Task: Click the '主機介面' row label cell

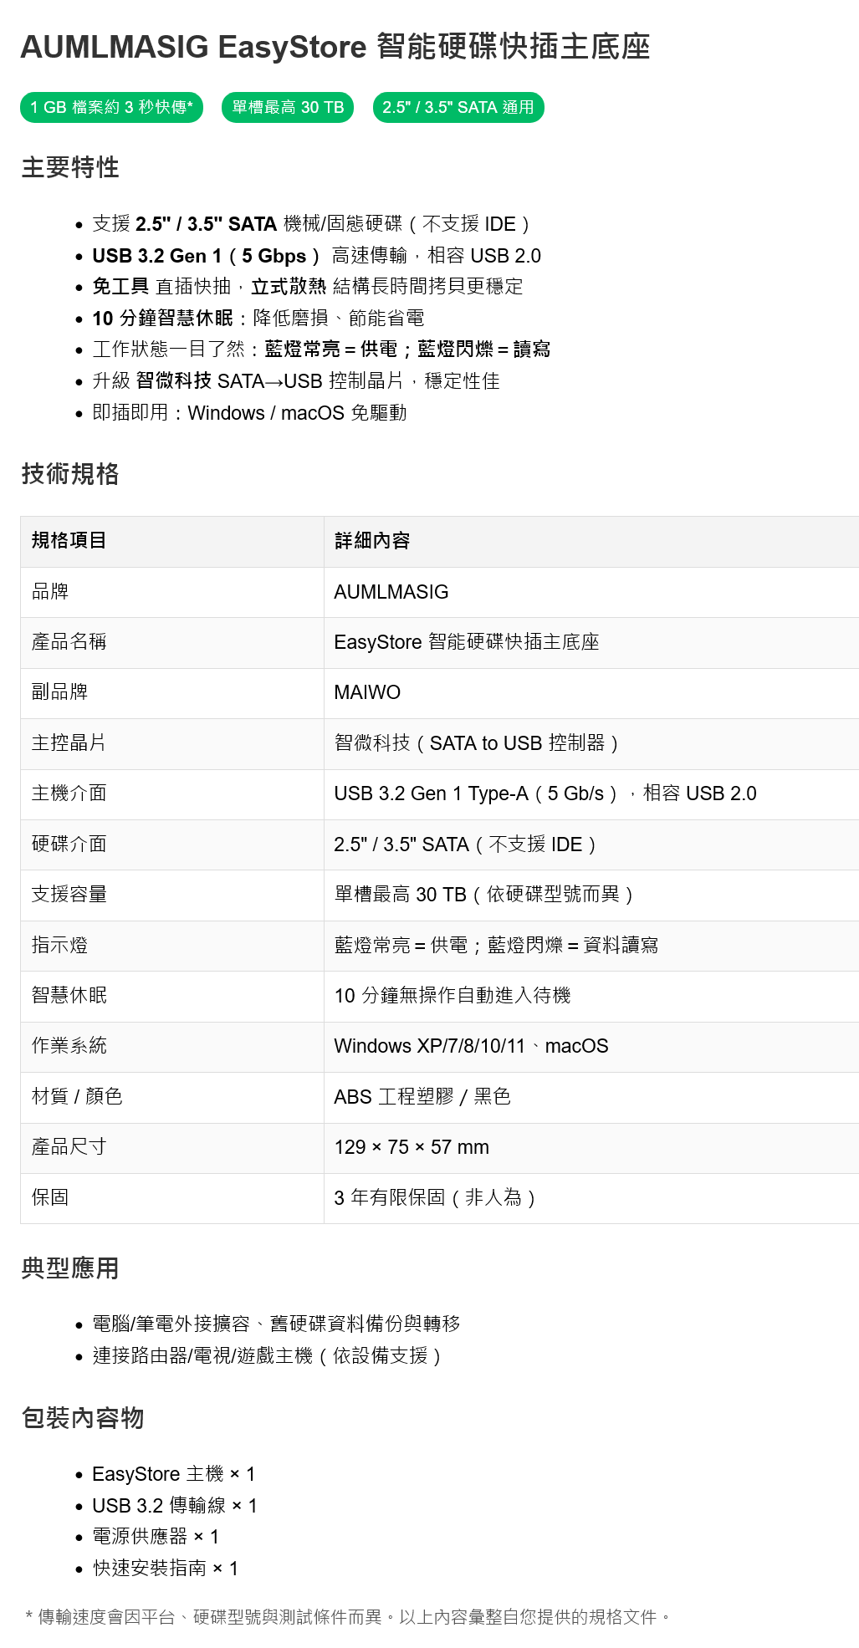Action: [x=172, y=794]
